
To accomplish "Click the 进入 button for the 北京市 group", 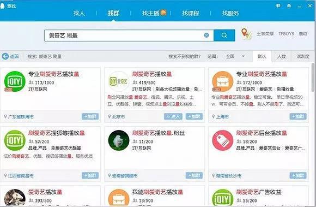I will tap(173, 116).
